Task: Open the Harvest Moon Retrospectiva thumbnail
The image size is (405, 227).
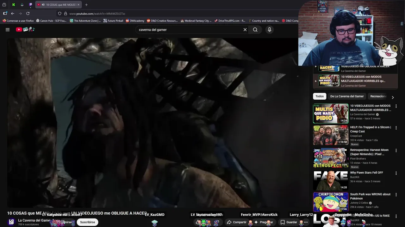Action: click(331, 158)
